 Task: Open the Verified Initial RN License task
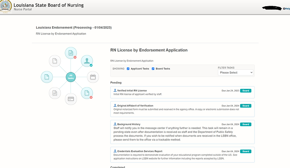[x=183, y=92]
